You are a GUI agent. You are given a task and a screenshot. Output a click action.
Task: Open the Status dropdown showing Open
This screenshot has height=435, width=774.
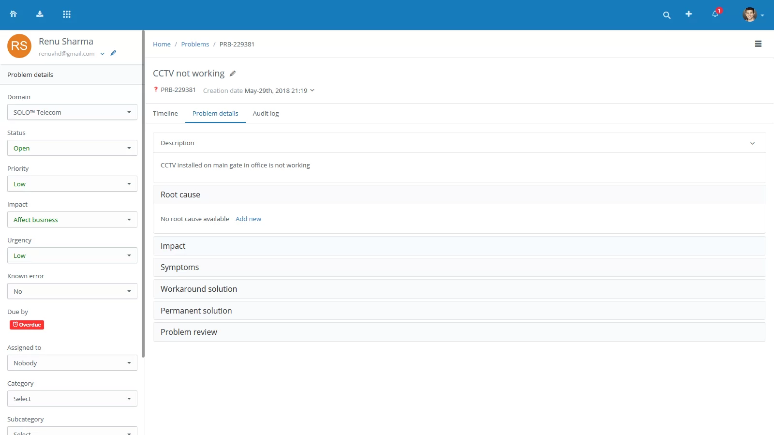coord(72,148)
